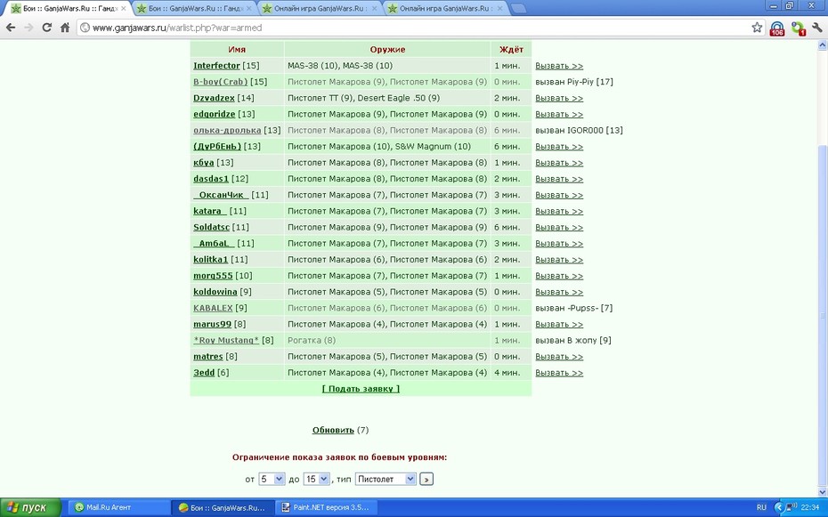Open player profile 'Interfector'

[x=216, y=66]
